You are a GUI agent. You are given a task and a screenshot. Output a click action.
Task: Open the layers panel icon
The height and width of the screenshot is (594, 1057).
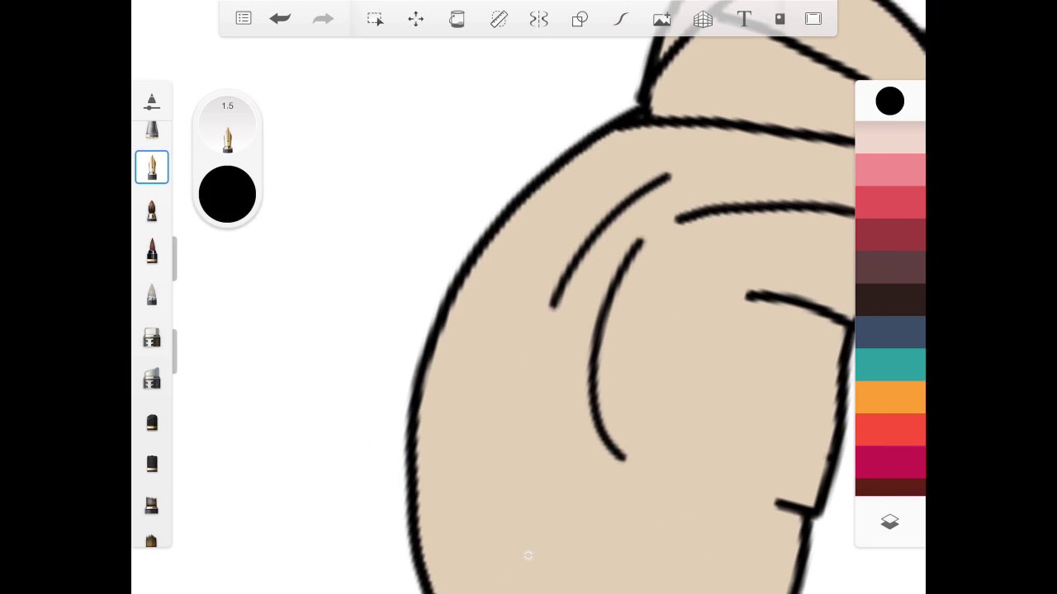point(889,522)
